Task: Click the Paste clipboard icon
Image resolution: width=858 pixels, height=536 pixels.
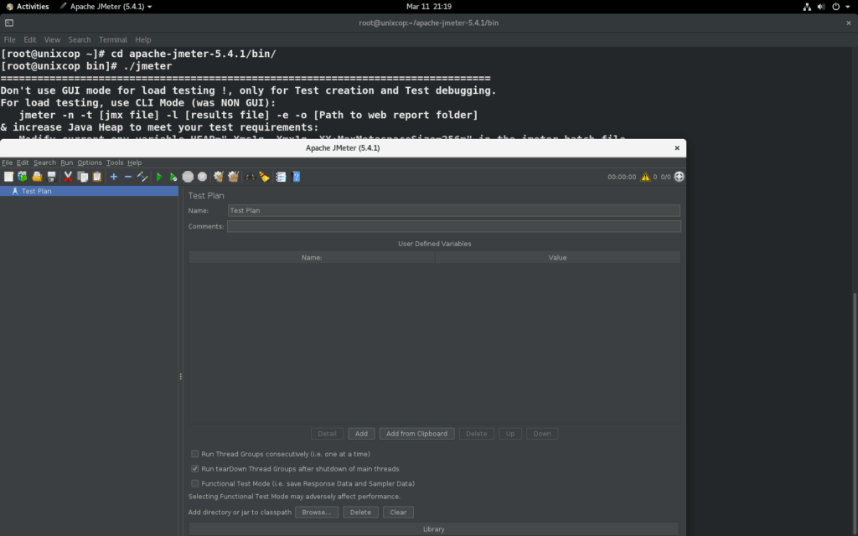Action: 97,177
